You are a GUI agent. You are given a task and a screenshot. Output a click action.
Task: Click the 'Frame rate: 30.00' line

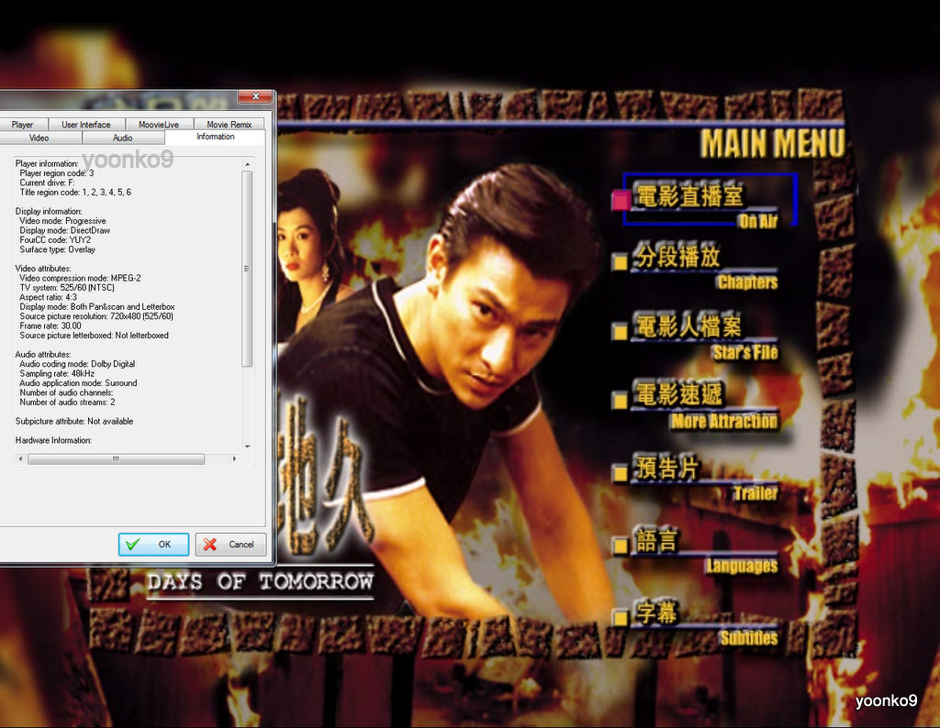50,326
